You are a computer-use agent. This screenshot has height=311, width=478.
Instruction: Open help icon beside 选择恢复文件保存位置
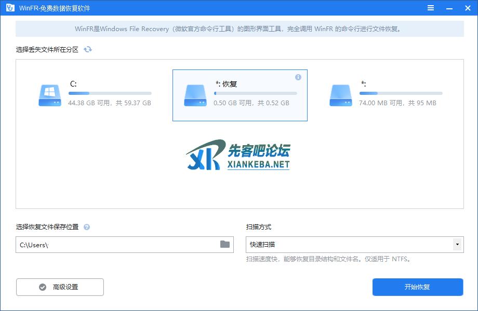pos(87,227)
